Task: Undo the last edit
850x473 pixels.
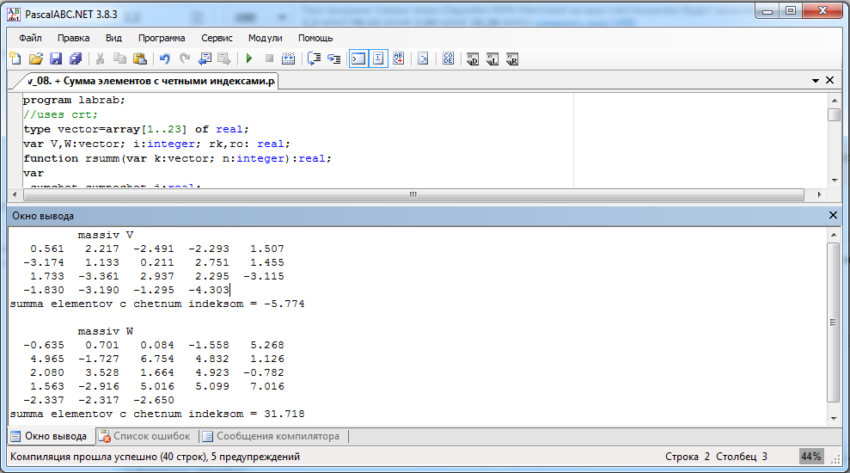Action: [164, 58]
